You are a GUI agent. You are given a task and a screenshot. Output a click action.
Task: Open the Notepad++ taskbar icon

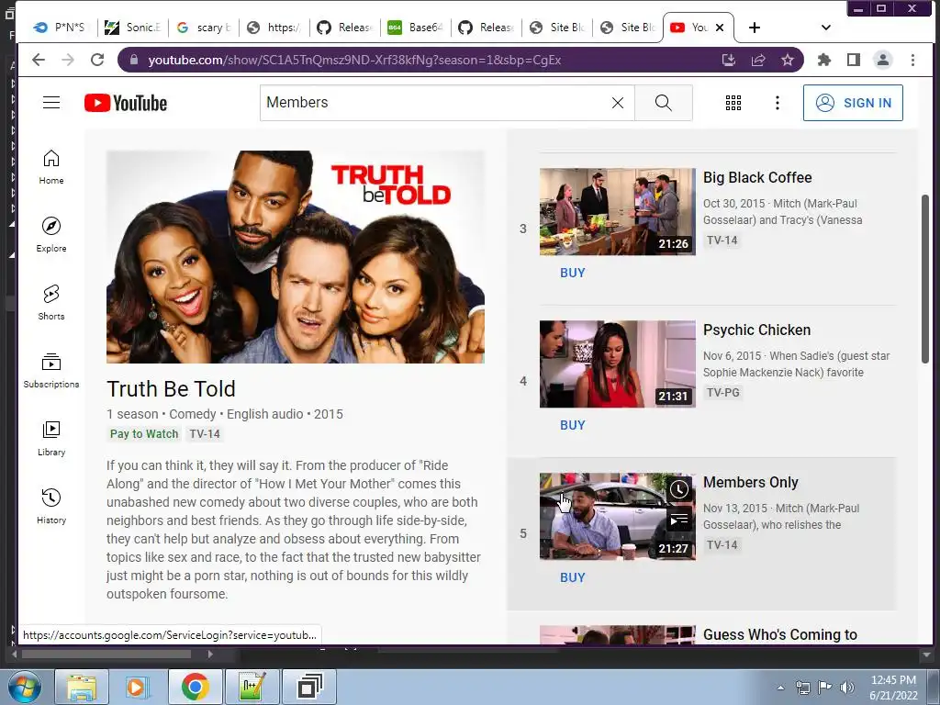click(252, 687)
